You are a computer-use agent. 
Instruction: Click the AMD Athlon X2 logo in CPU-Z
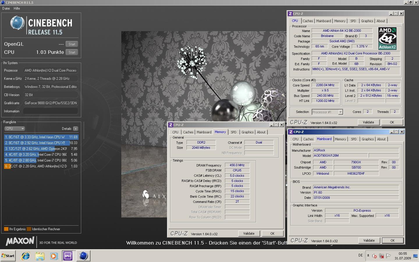click(x=387, y=38)
